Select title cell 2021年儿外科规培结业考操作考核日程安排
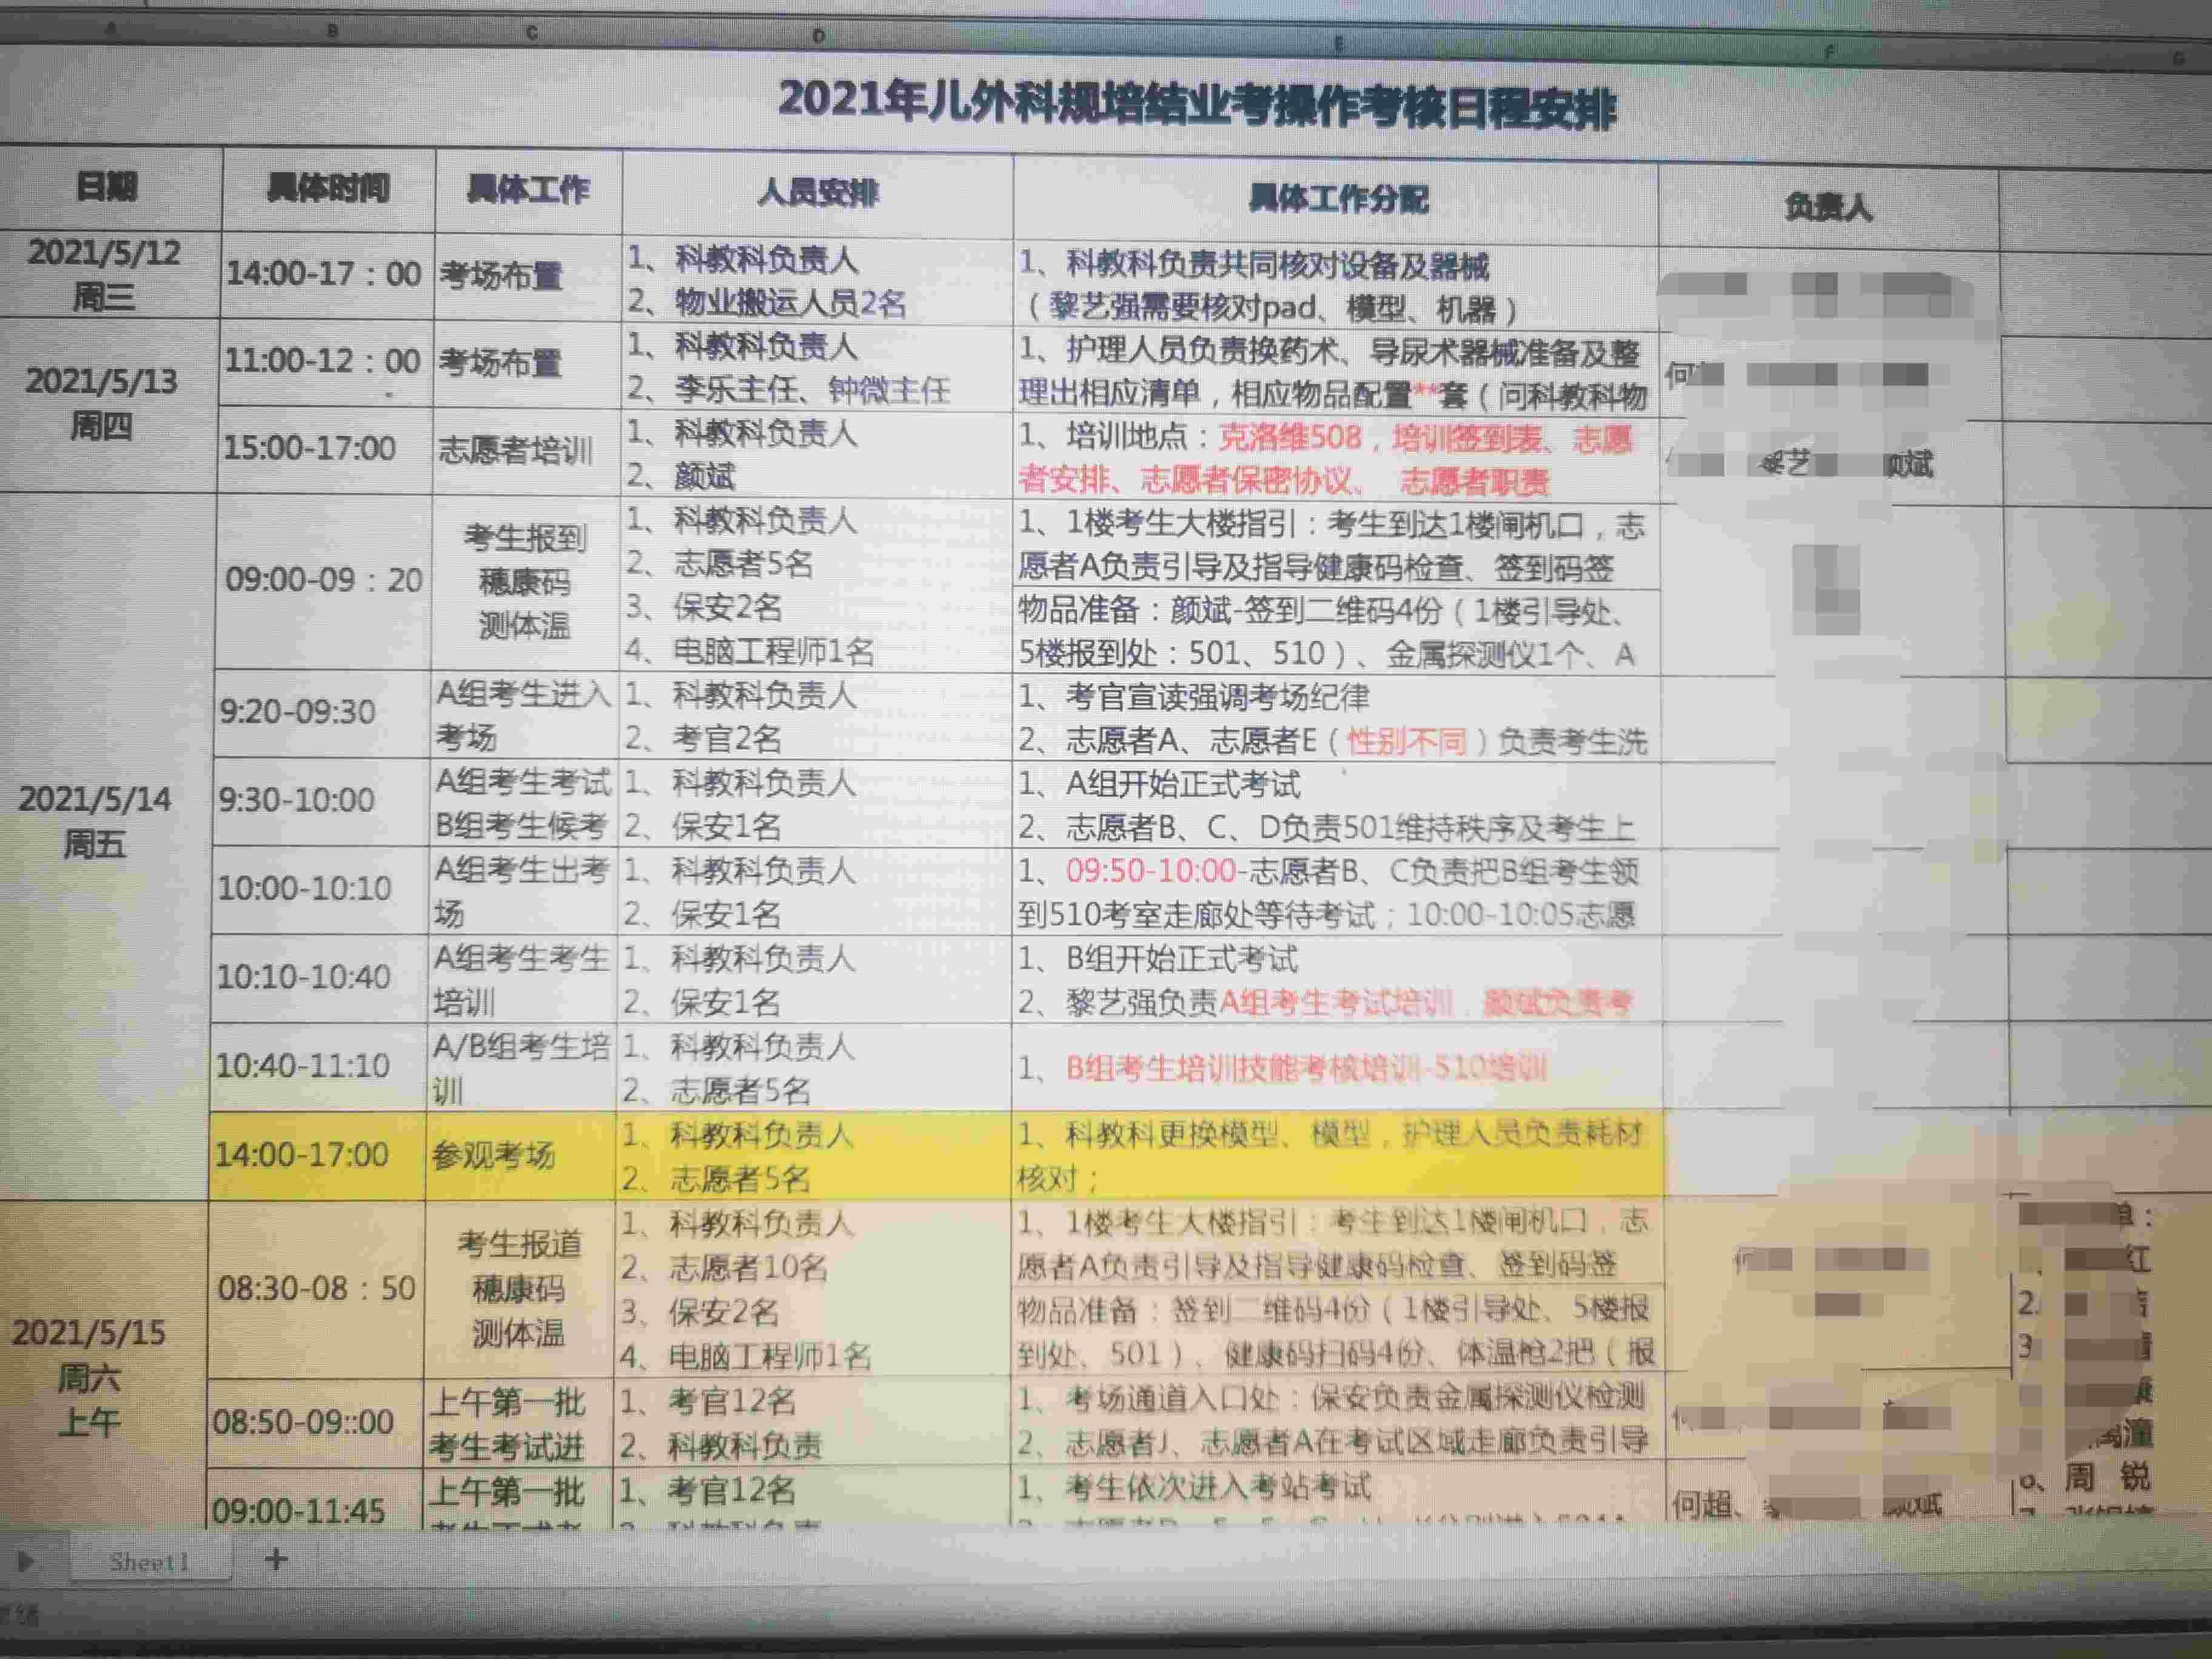This screenshot has height=1659, width=2212. pos(1197,104)
